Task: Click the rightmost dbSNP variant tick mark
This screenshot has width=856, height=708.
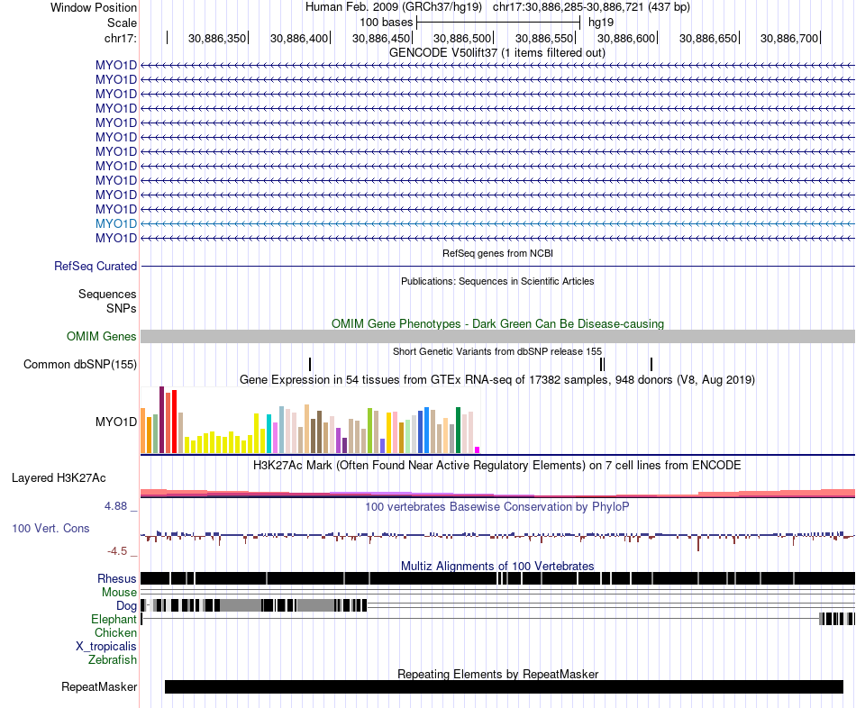Action: coord(651,364)
